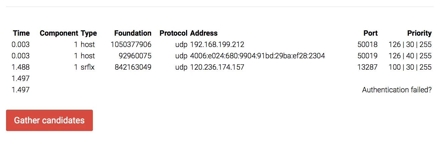The height and width of the screenshot is (146, 442).
Task: Click the Component column header
Action: [x=59, y=33]
